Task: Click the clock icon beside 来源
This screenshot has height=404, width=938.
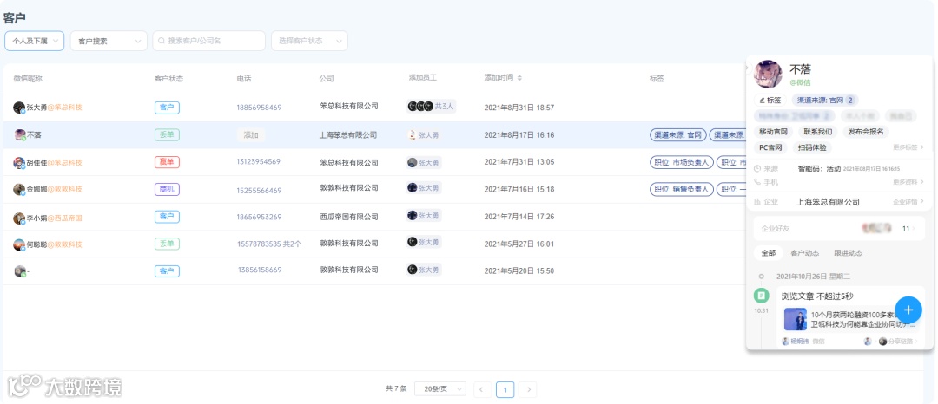Action: (x=757, y=169)
